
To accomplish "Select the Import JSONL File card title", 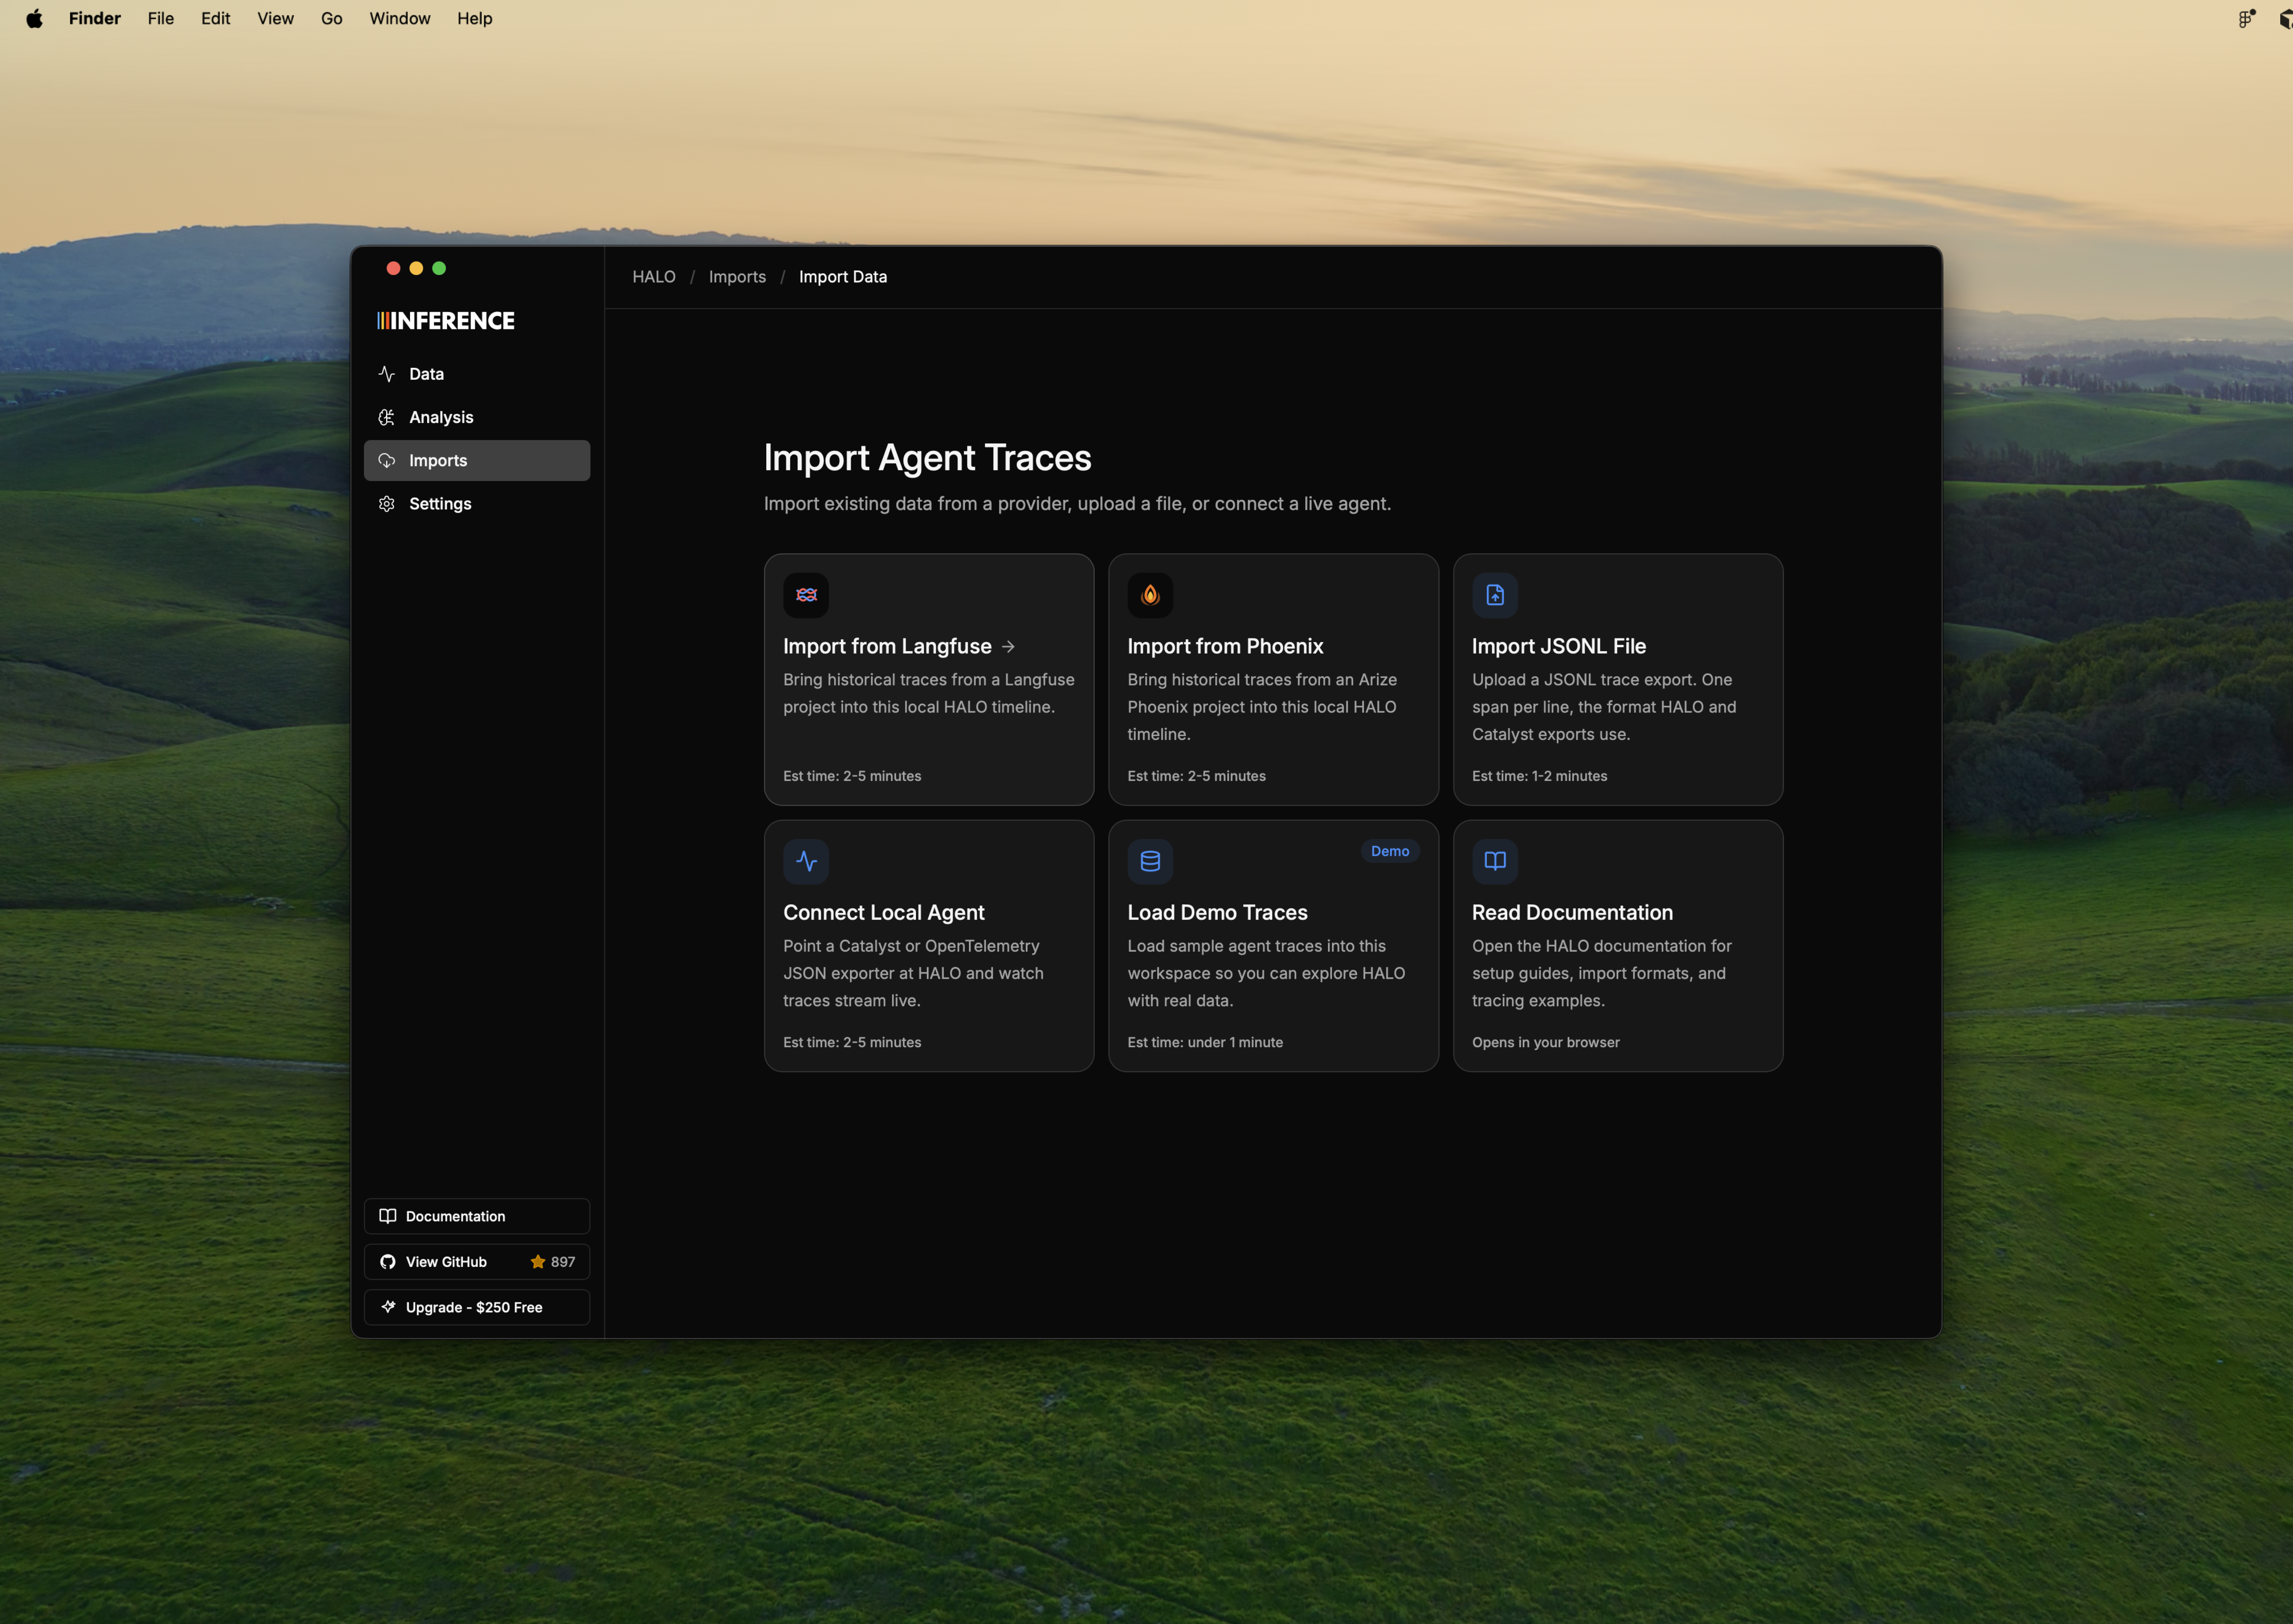I will click(1559, 647).
